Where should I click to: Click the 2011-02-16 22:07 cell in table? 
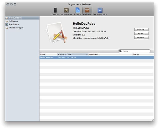(x=67, y=57)
